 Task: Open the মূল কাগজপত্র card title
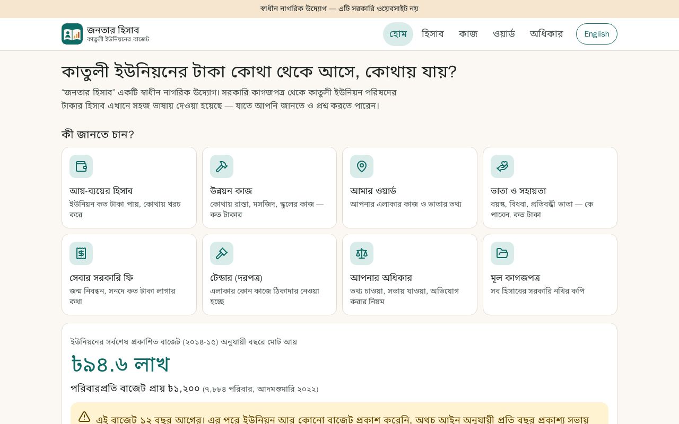[516, 278]
